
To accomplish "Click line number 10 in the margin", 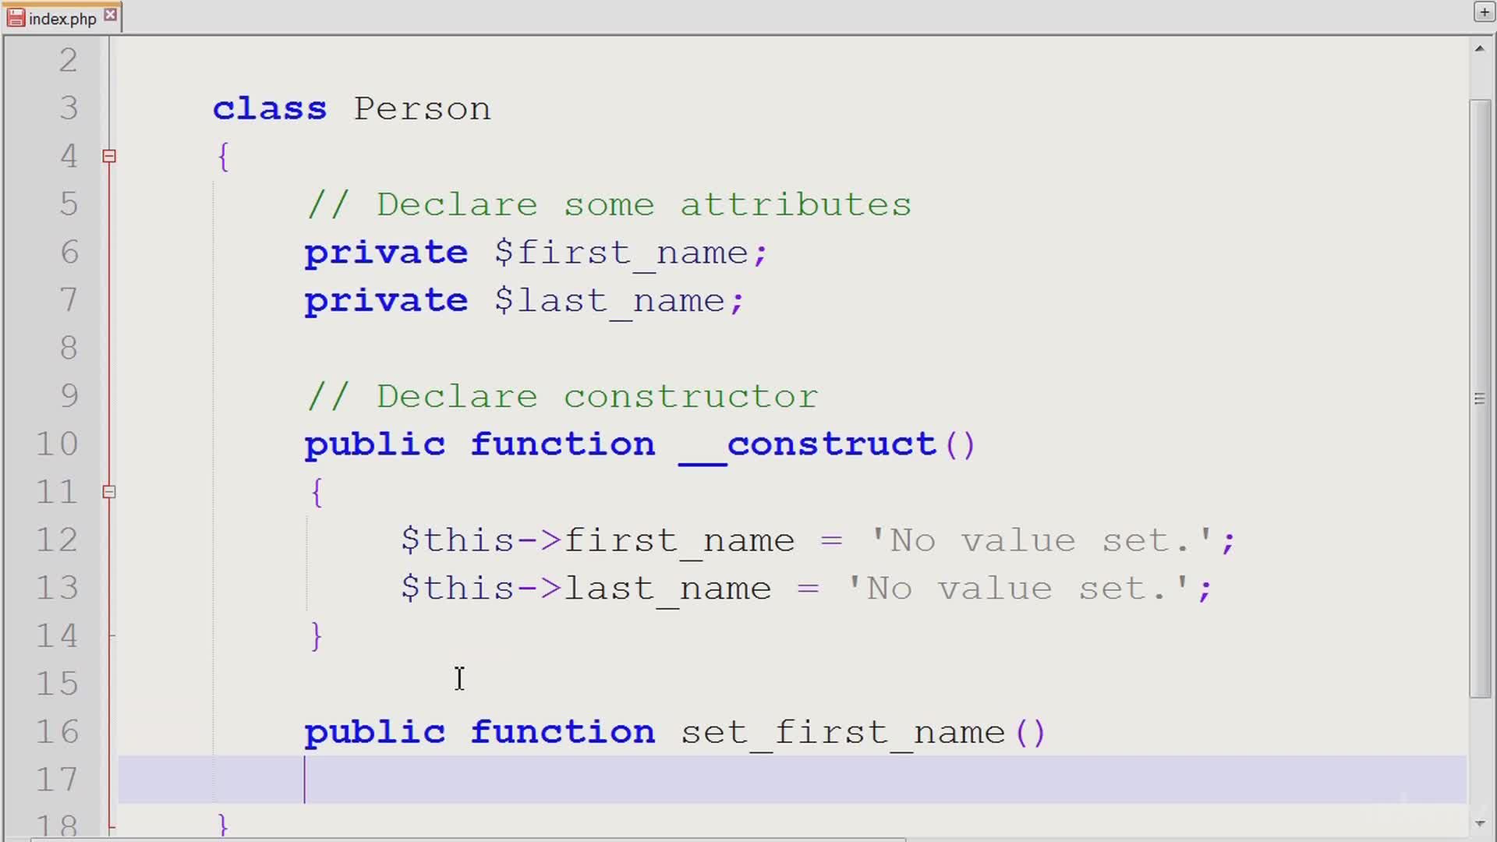I will coord(56,444).
